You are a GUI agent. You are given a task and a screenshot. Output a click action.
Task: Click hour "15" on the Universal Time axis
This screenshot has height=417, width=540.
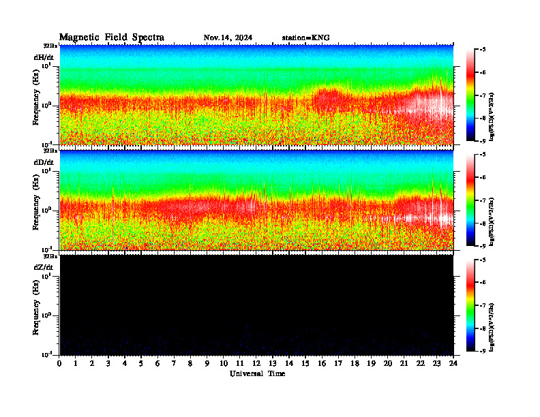tap(305, 363)
